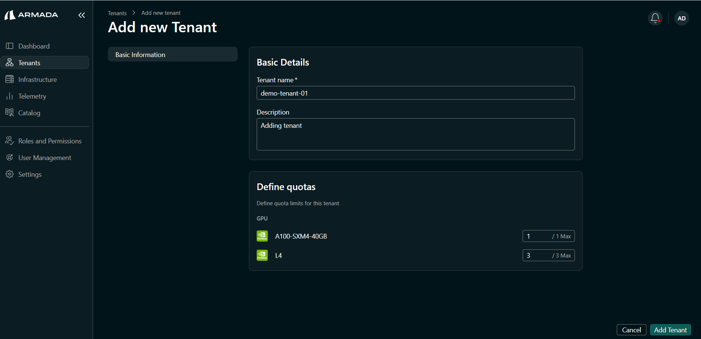View Telemetry via its sidebar icon

coord(9,96)
